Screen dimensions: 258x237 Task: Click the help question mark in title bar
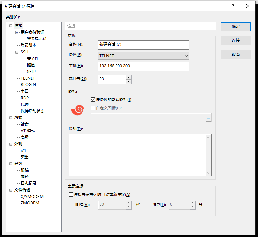point(233,6)
